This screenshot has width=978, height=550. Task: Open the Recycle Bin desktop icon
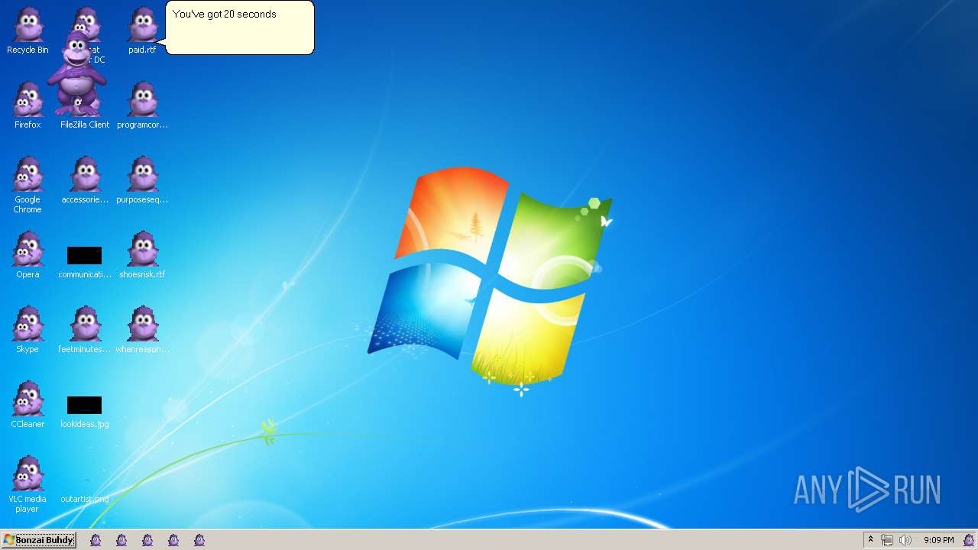[x=28, y=31]
